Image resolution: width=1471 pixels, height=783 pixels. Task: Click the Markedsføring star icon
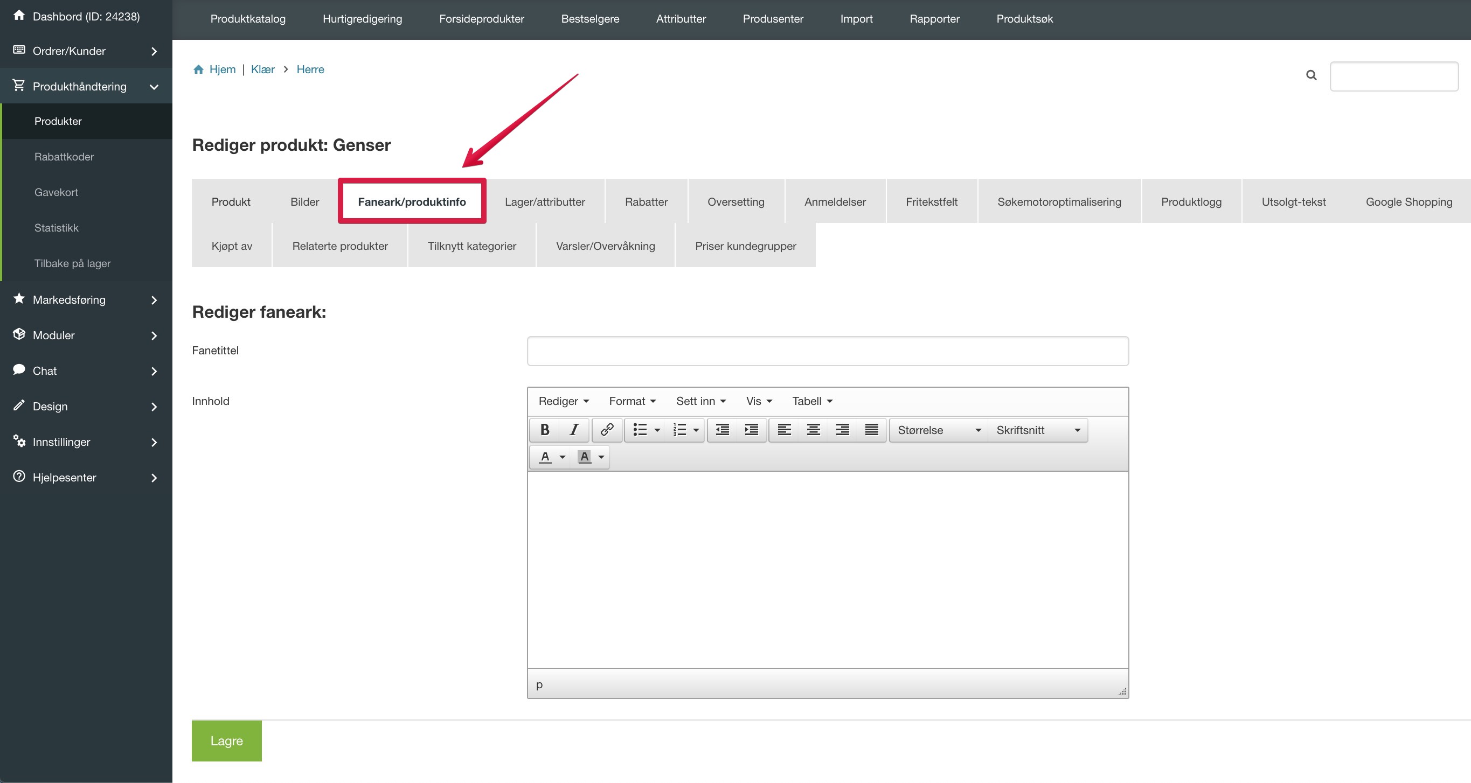19,298
